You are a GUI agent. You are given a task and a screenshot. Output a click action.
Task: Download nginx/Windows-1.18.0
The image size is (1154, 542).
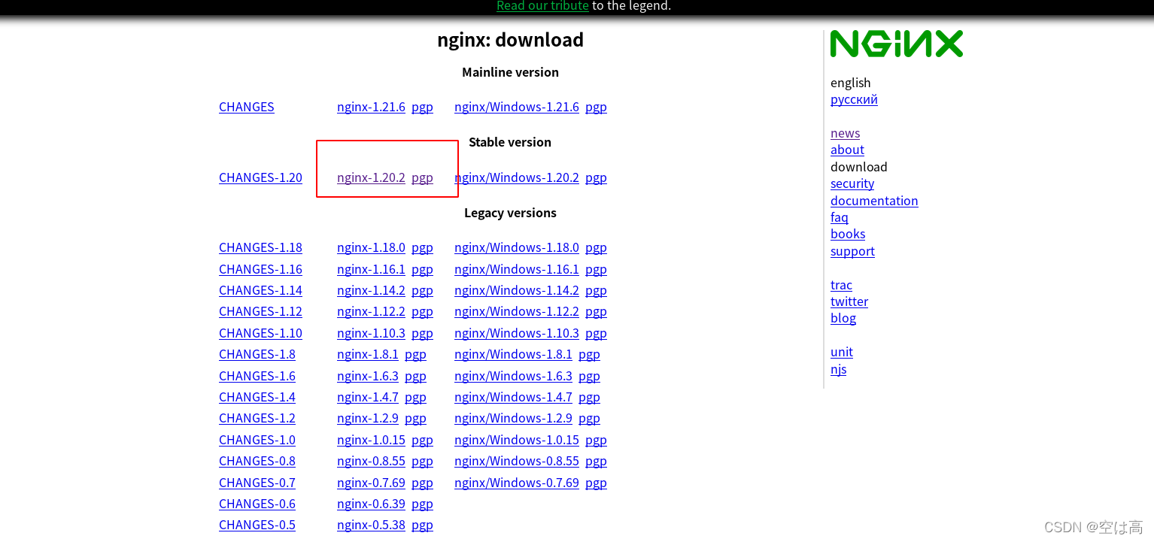click(x=517, y=247)
